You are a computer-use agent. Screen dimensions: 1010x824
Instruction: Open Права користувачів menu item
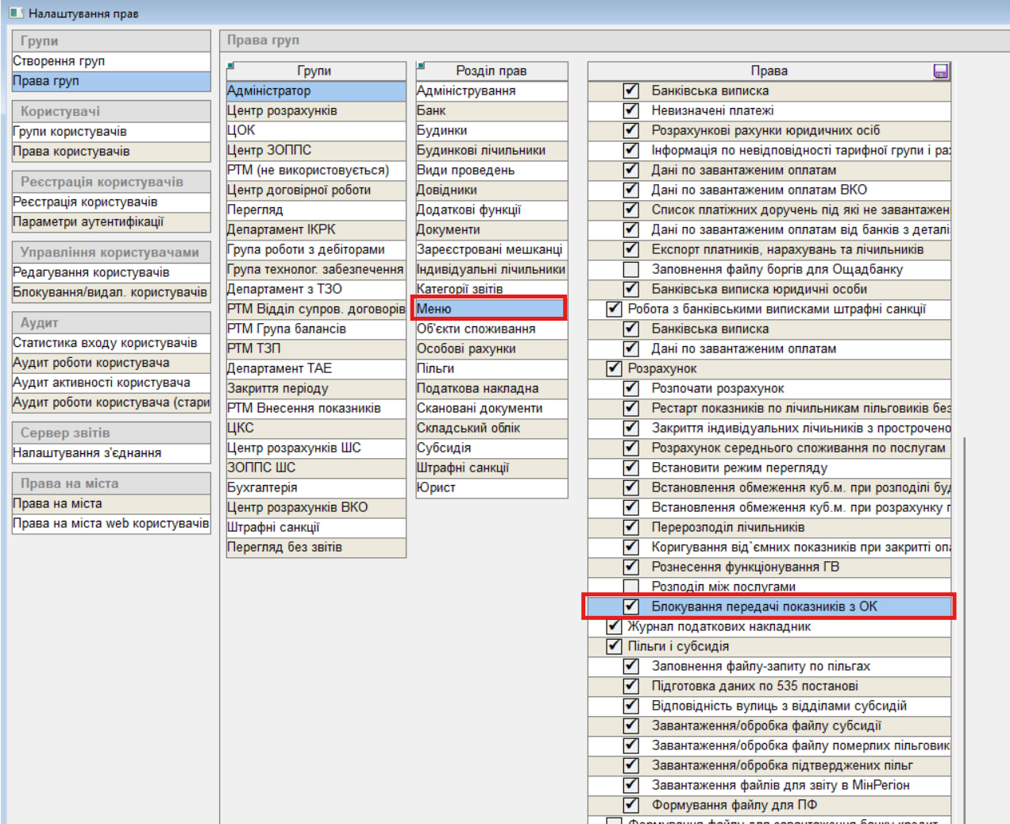click(x=71, y=152)
